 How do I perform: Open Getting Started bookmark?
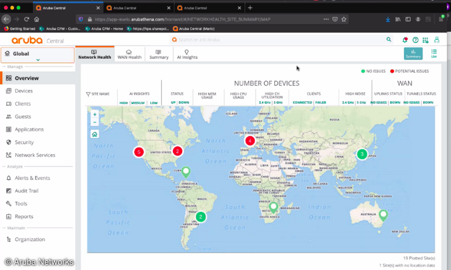coord(20,28)
